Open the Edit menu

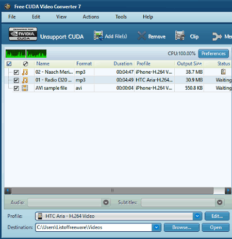[36, 17]
